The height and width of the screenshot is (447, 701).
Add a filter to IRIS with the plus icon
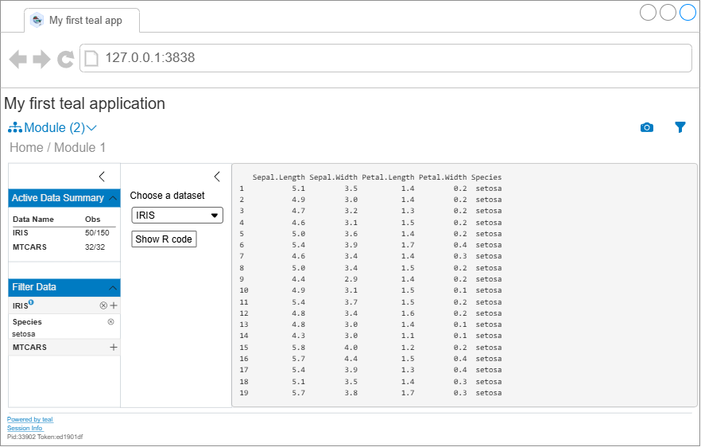point(114,305)
